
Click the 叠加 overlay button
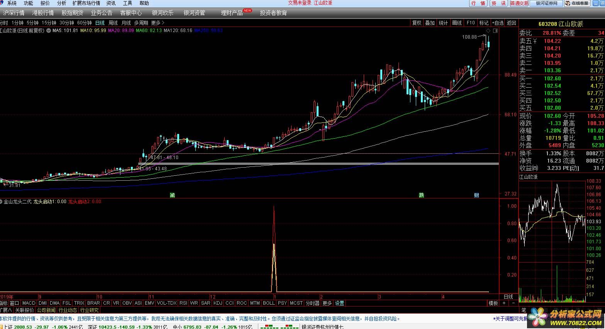pos(430,23)
